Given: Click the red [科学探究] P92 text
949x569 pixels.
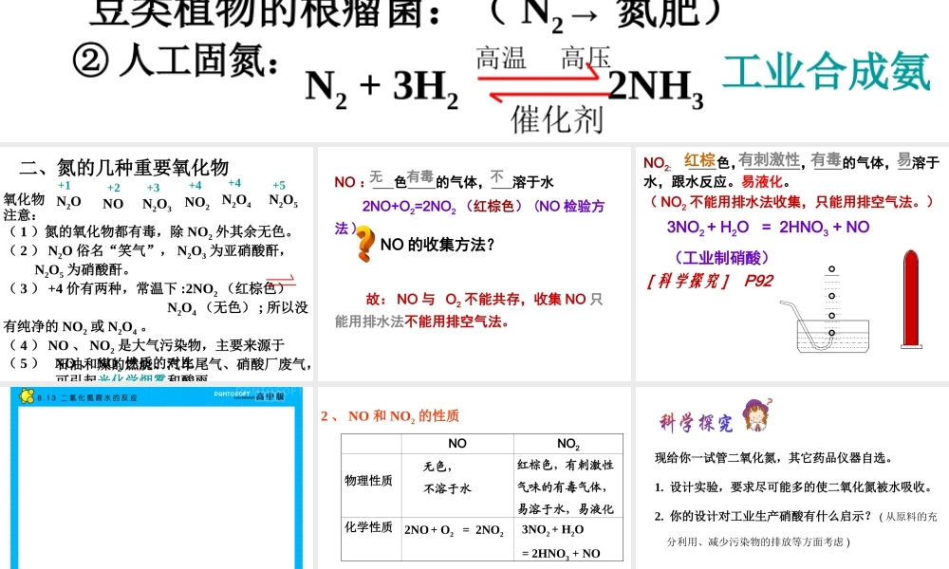Looking at the screenshot, I should [x=711, y=281].
